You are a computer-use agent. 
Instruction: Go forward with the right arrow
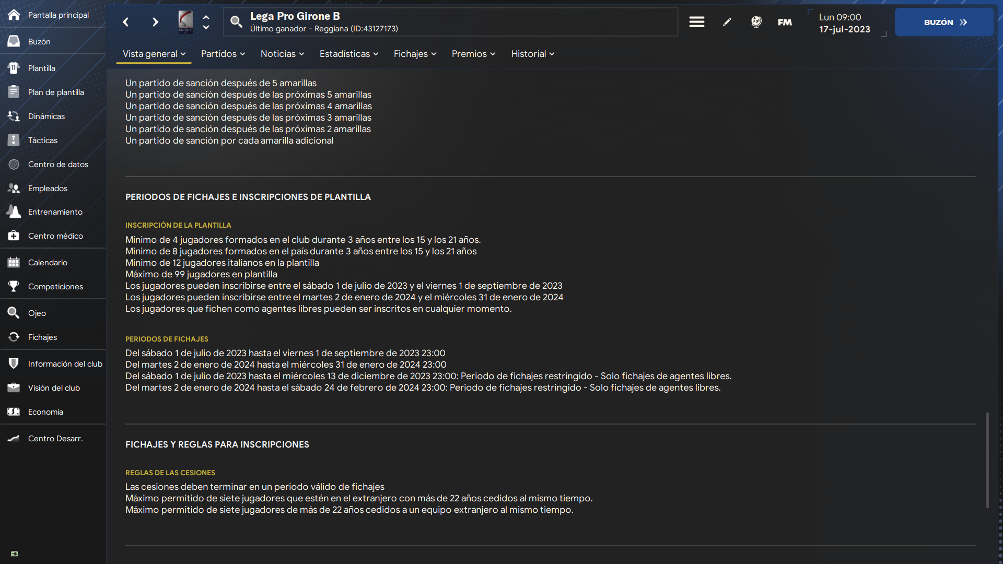click(x=155, y=22)
